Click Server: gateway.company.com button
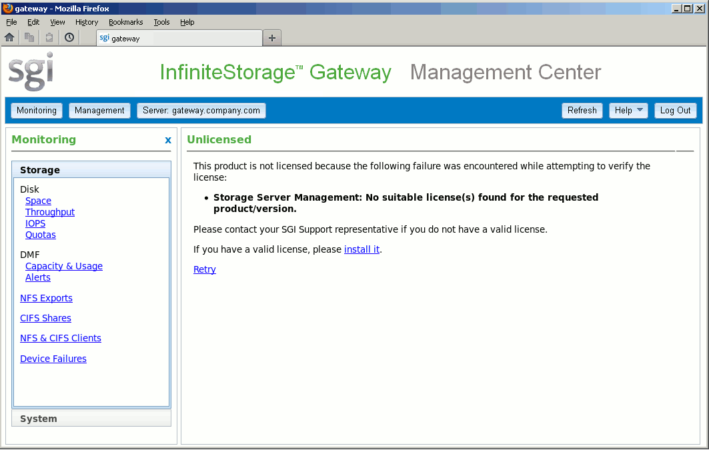This screenshot has height=452, width=709. coord(201,111)
